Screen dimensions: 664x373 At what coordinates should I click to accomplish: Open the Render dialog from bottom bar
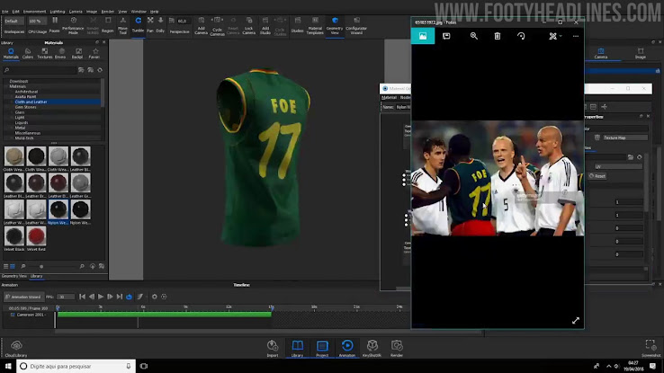[396, 348]
